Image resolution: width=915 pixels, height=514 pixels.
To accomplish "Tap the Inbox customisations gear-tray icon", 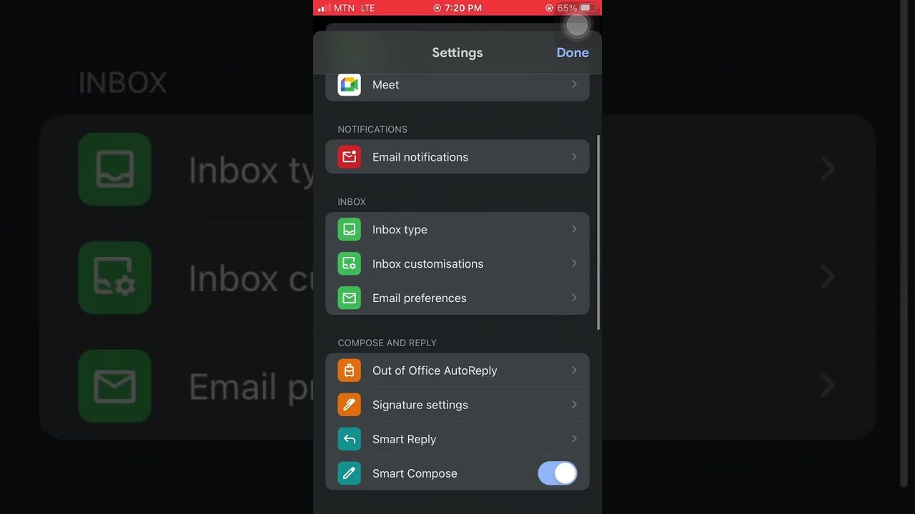I will [349, 264].
